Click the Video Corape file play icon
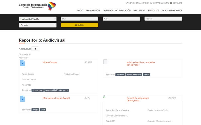 22,63
